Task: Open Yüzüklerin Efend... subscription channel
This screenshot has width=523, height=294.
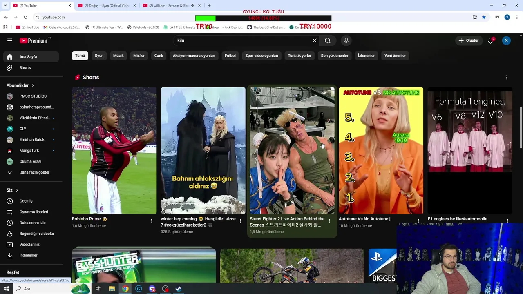Action: point(31,118)
